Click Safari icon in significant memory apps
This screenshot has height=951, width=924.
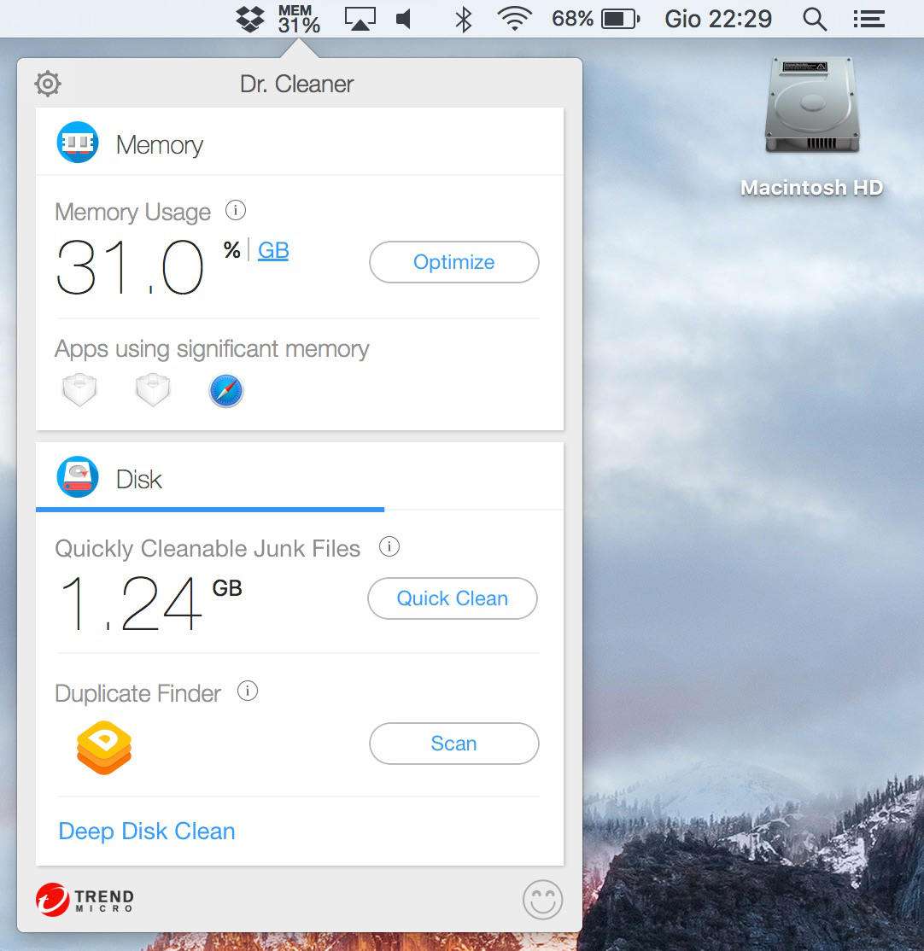pyautogui.click(x=226, y=391)
